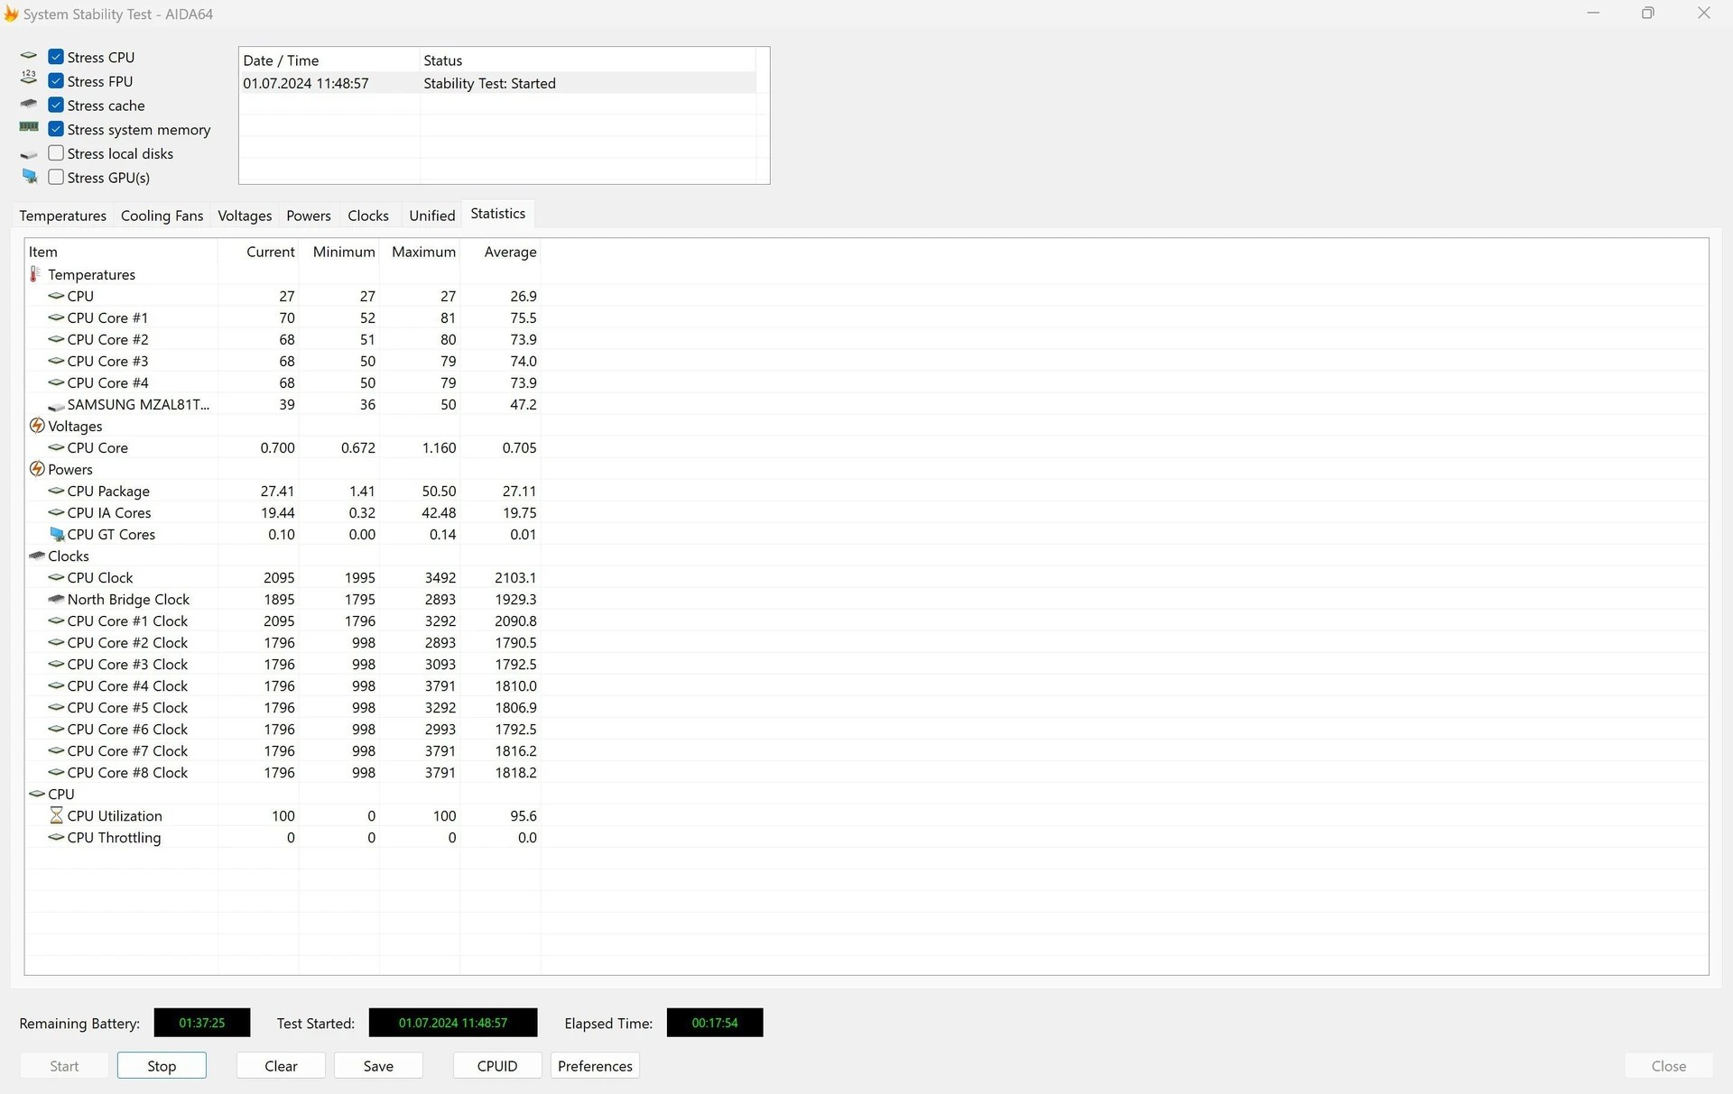Image resolution: width=1733 pixels, height=1094 pixels.
Task: Click the hourglass icon for CPU Utilization
Action: (56, 815)
